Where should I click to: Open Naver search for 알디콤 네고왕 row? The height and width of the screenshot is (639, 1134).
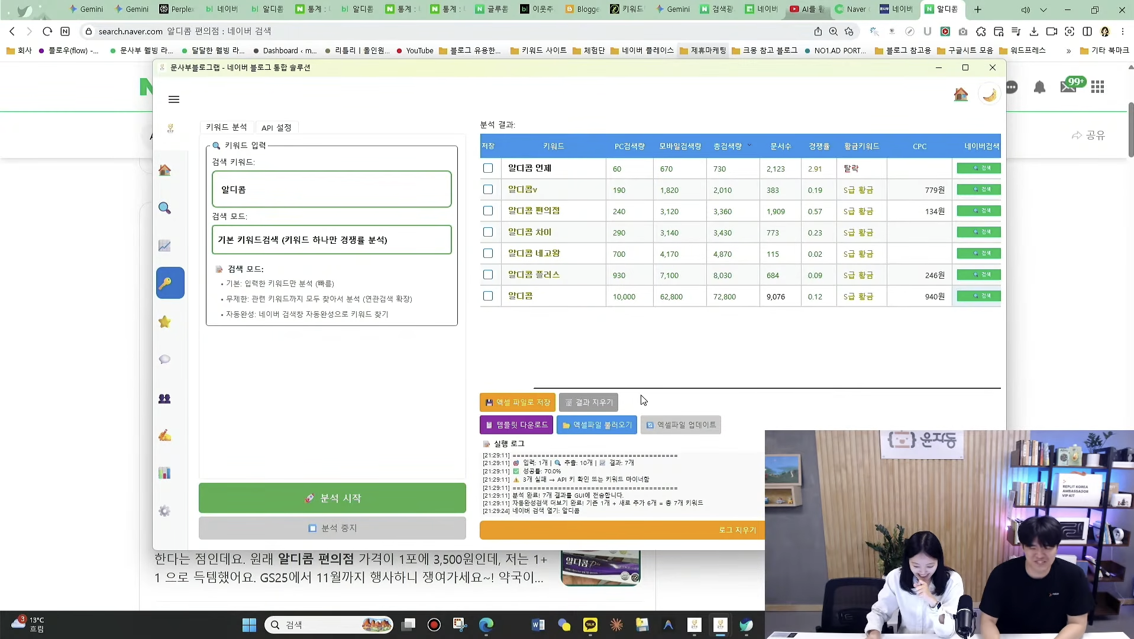(x=978, y=253)
